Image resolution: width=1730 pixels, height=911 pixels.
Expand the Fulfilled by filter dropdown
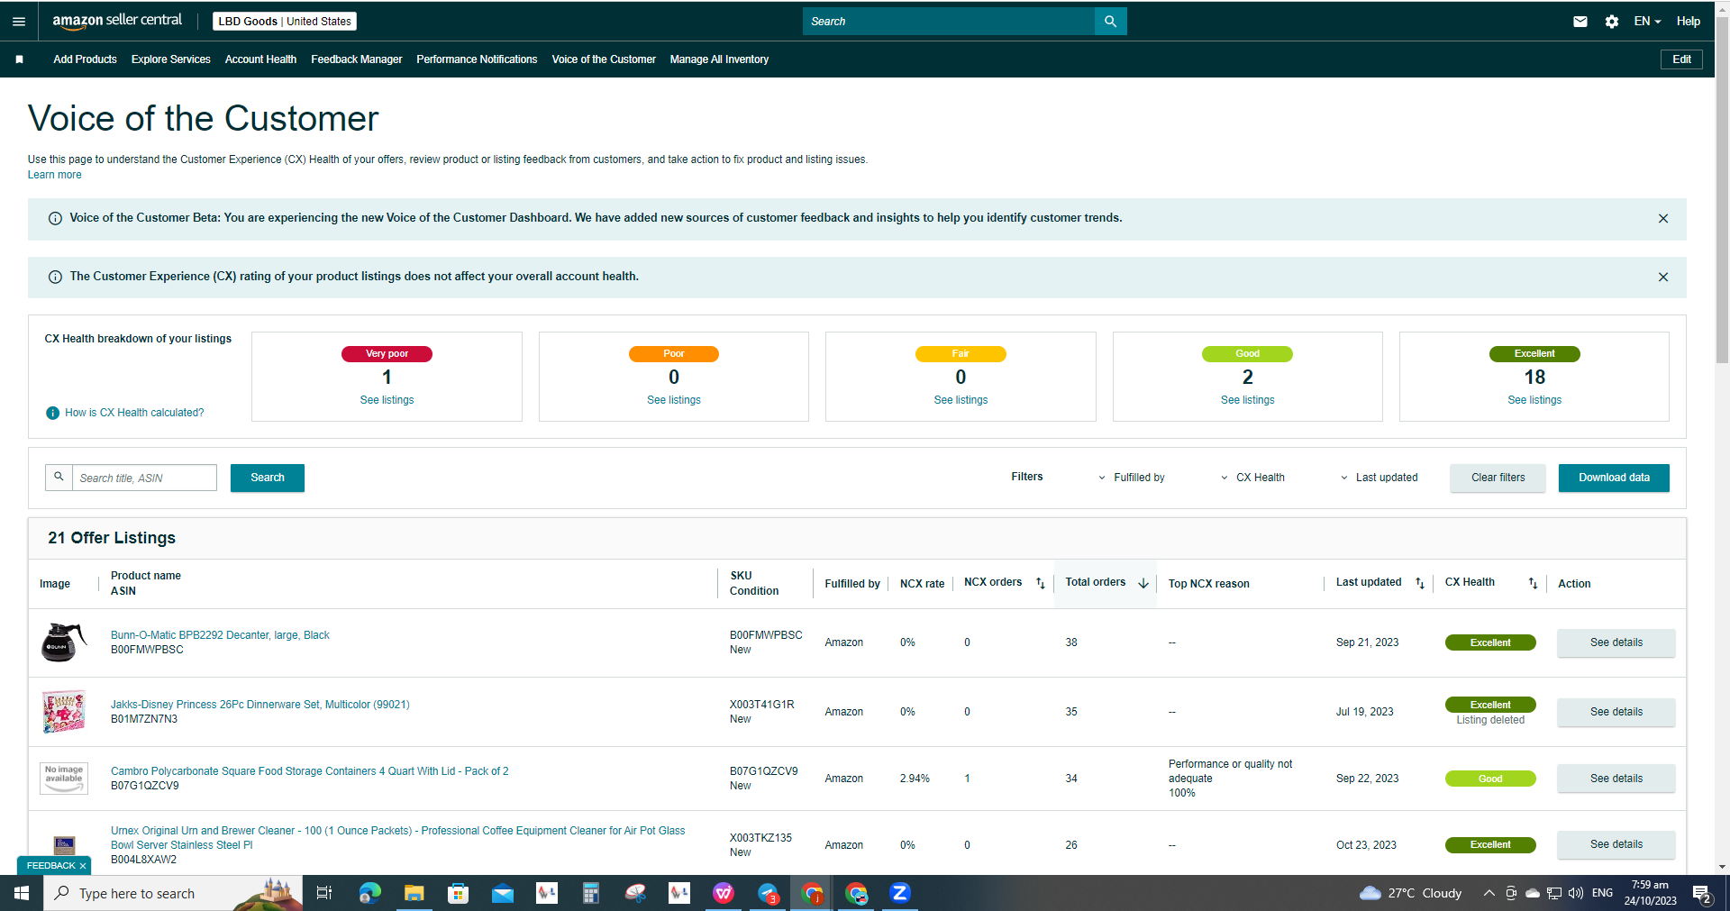point(1132,478)
